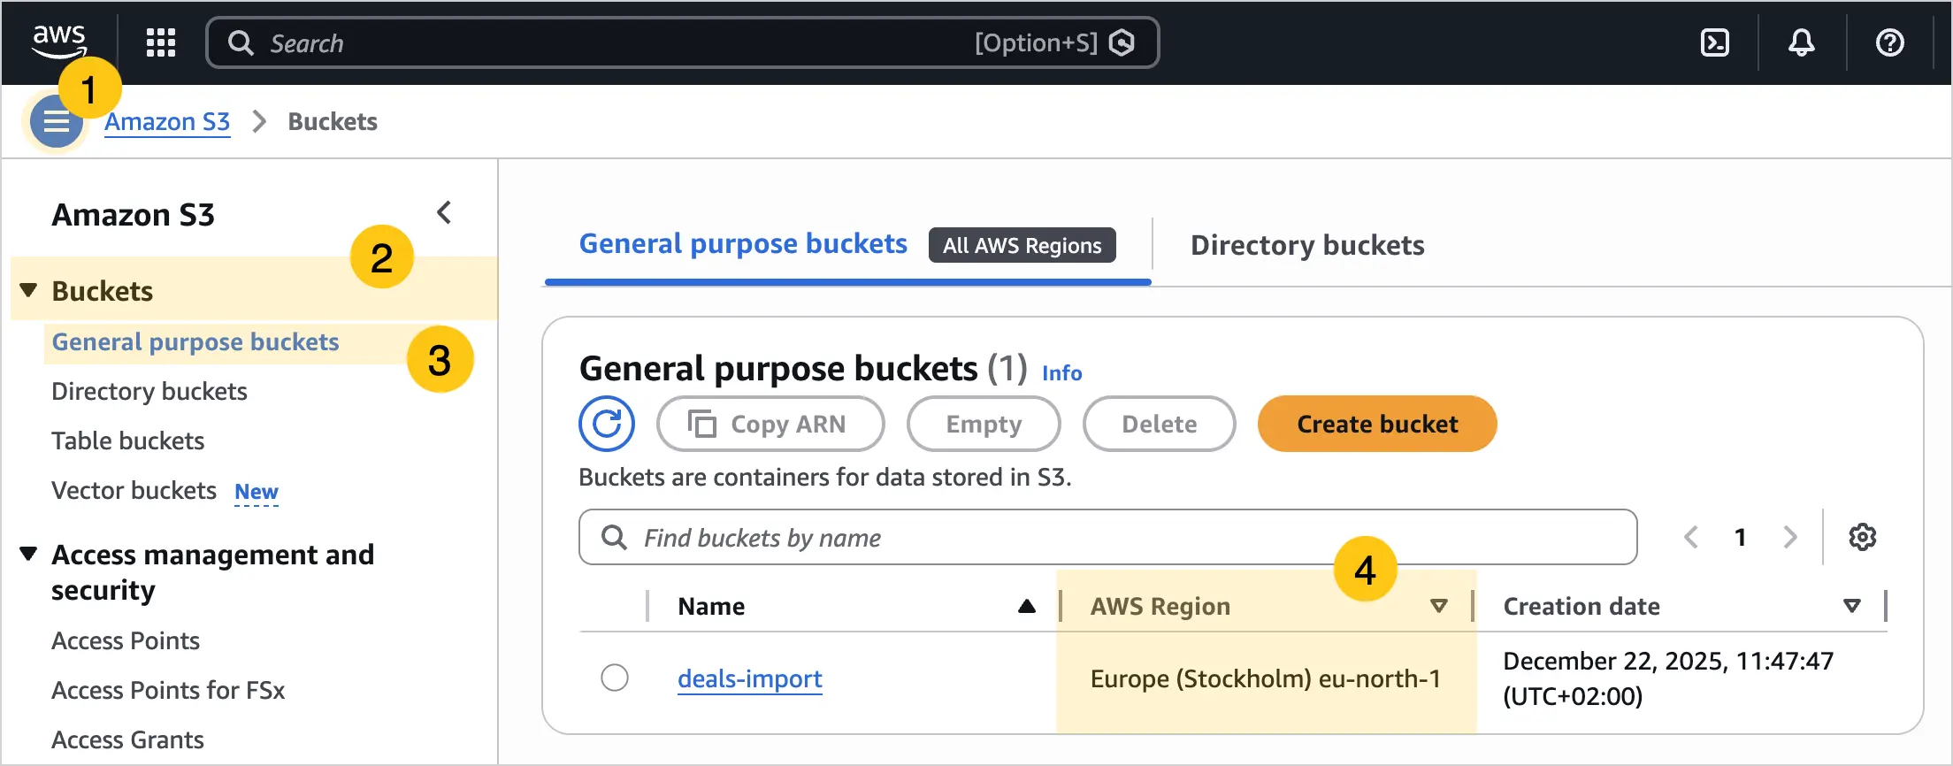The height and width of the screenshot is (766, 1953).
Task: Click the hexagon icon in search bar
Action: click(x=1122, y=42)
